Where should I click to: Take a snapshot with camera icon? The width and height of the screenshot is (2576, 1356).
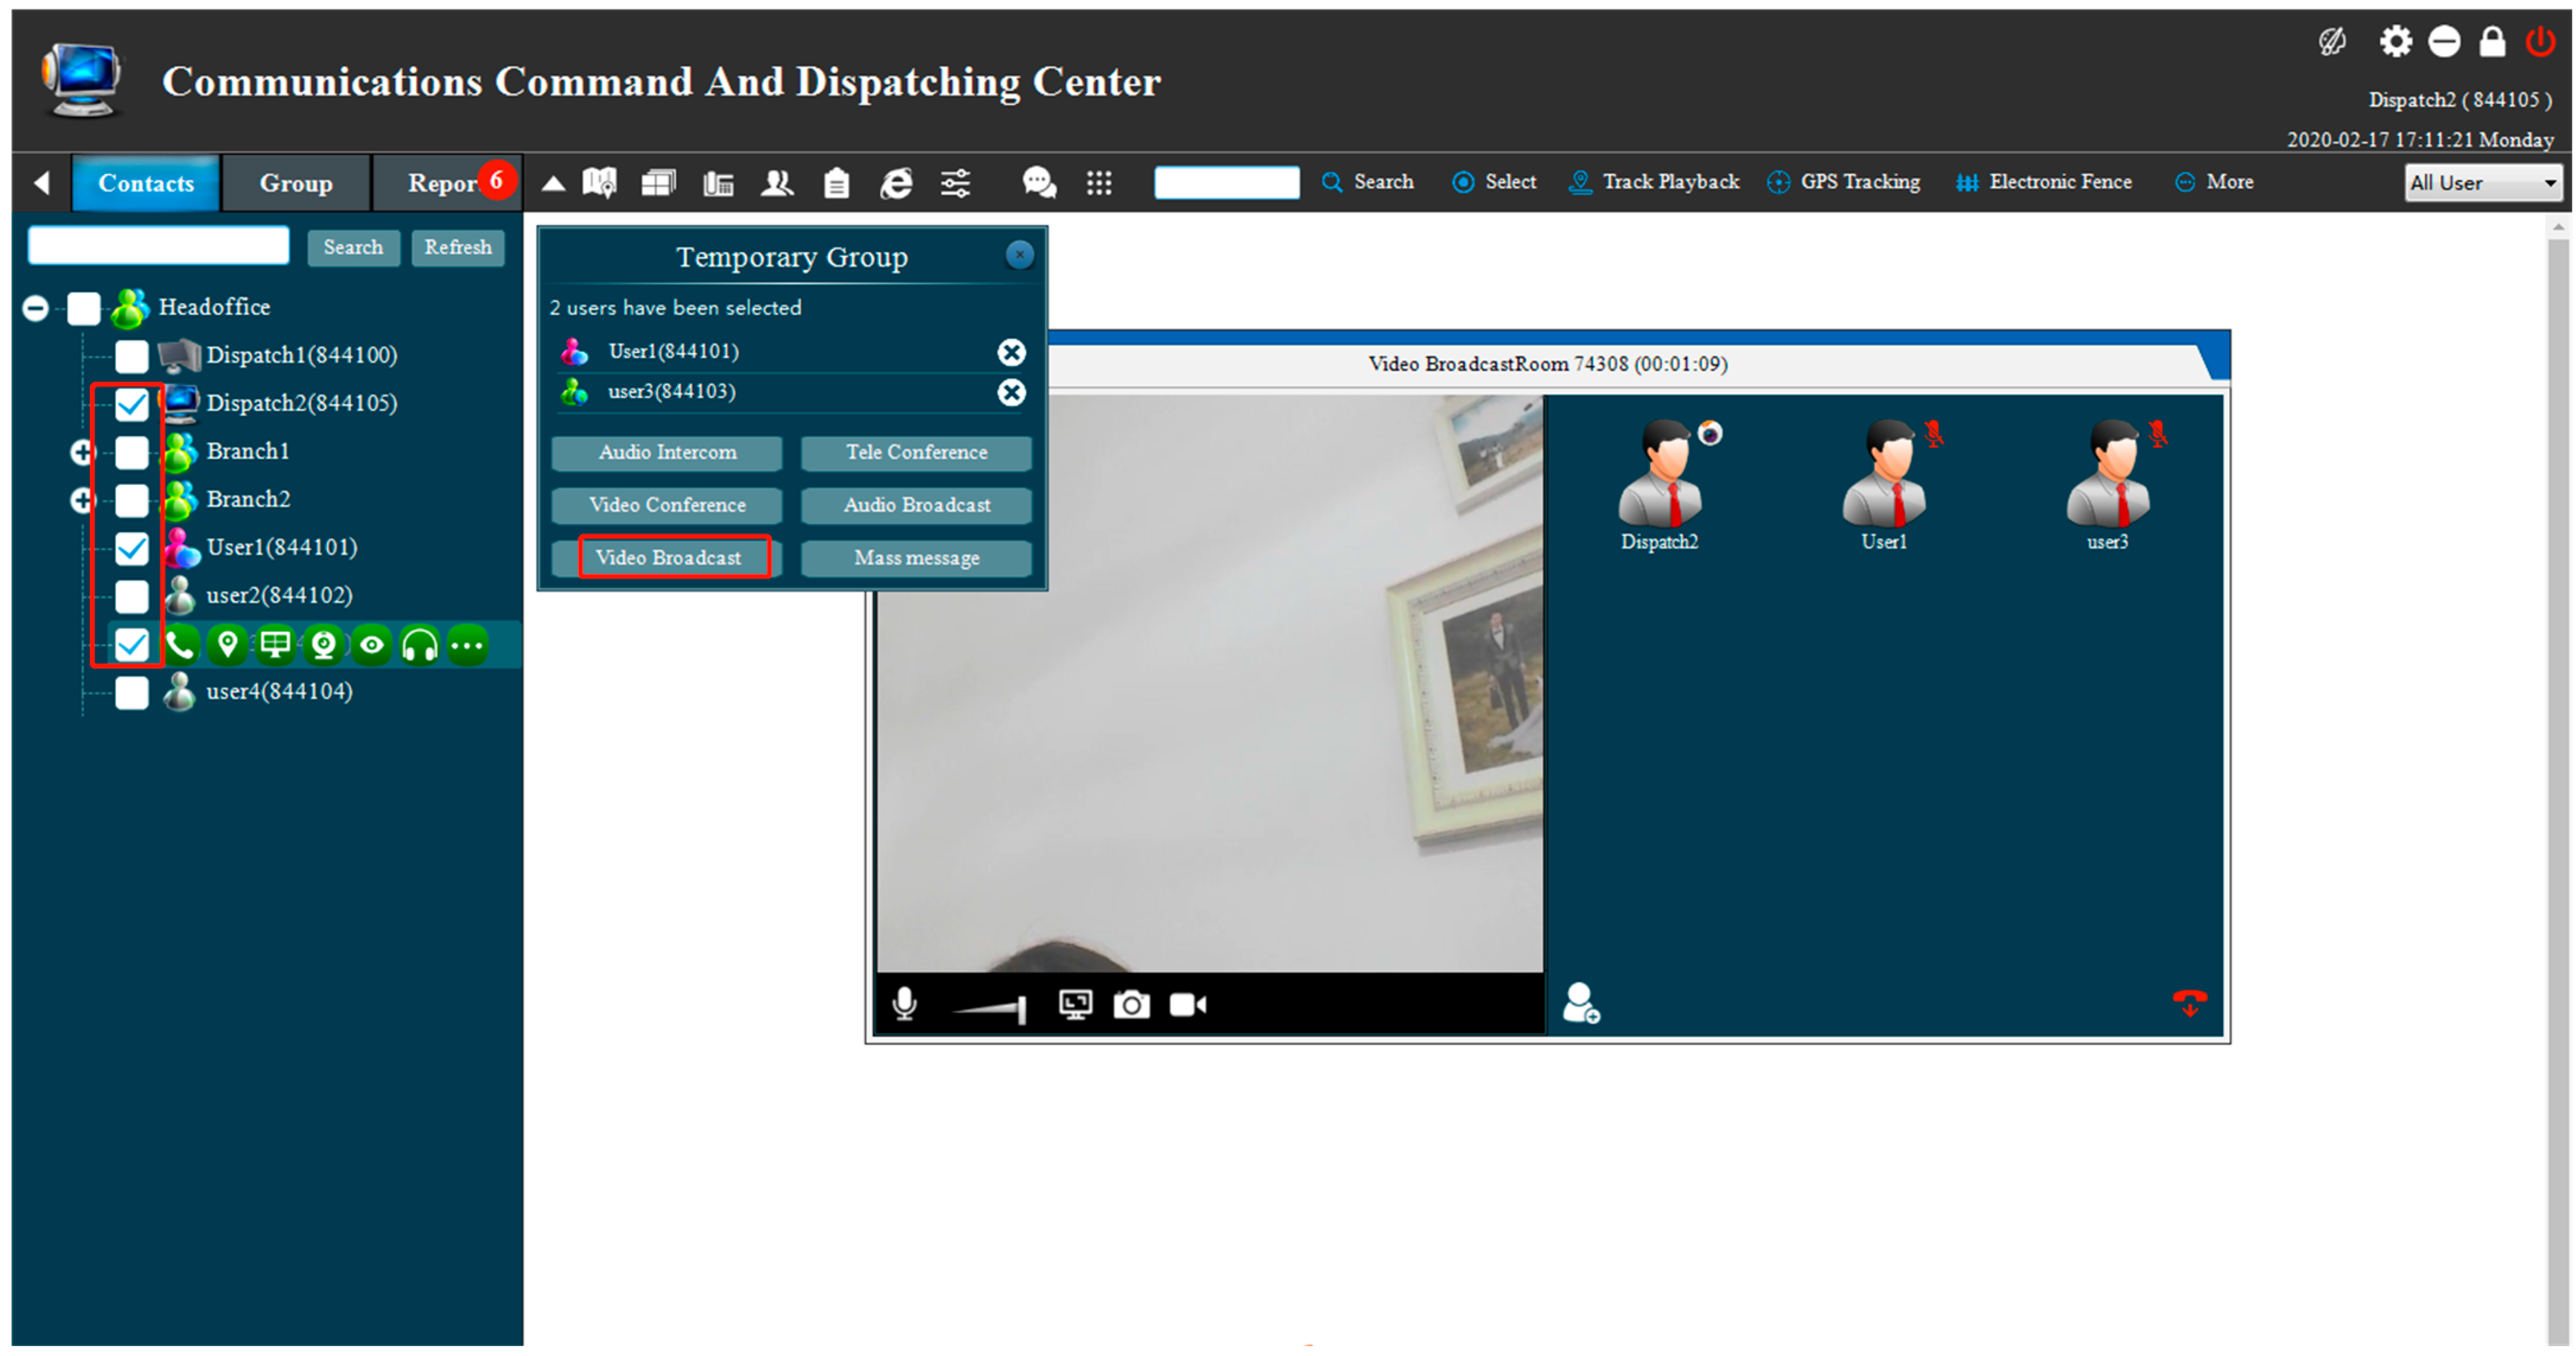[x=1131, y=1004]
